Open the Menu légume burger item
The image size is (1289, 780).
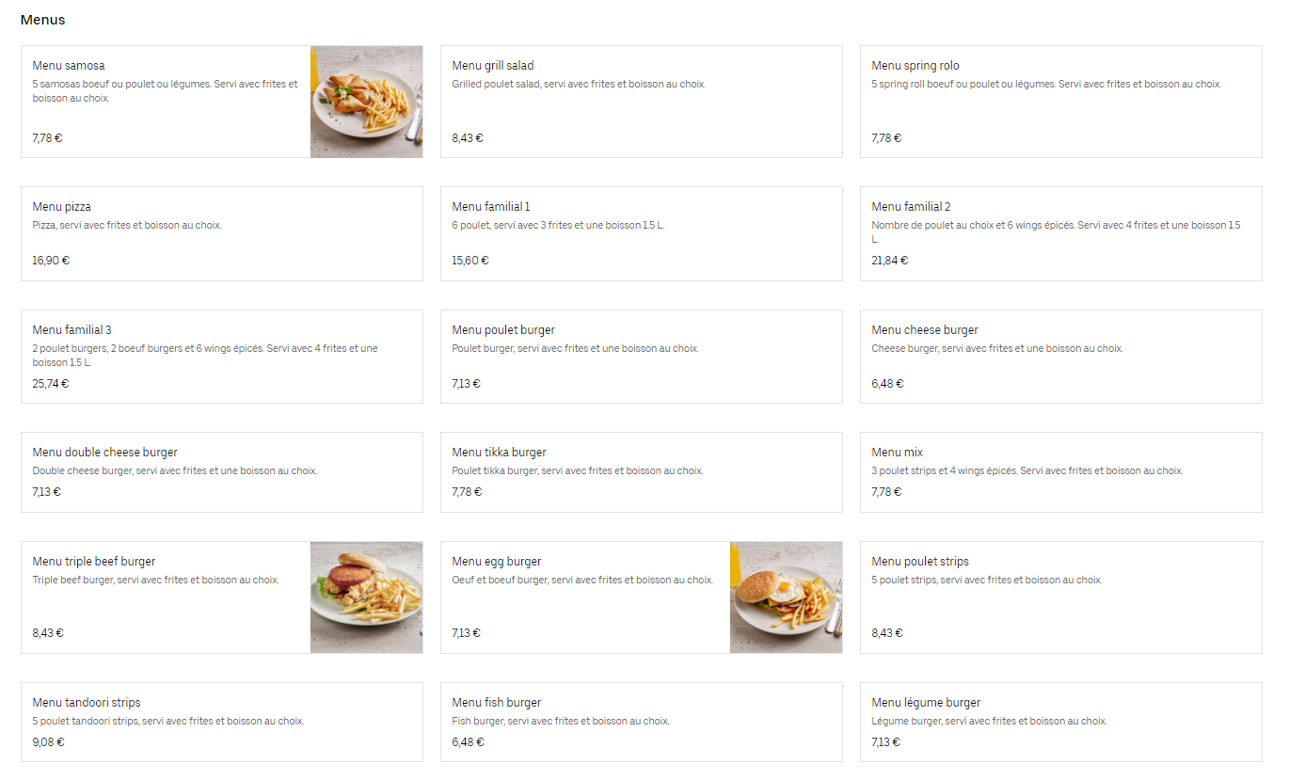click(1060, 722)
